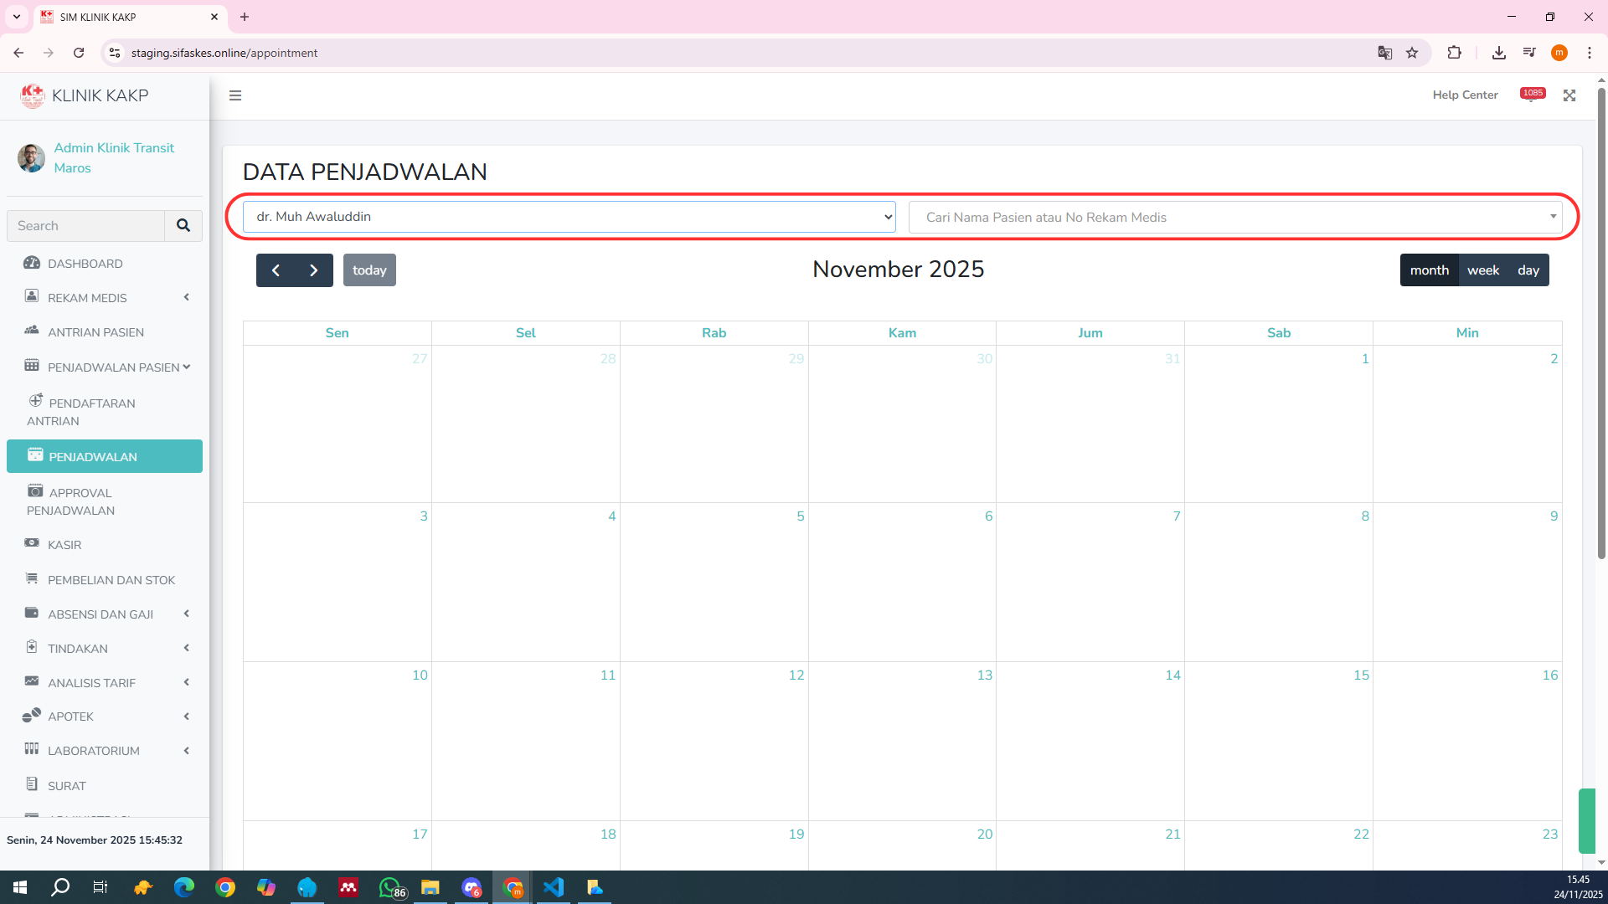Go to previous month arrow
Image resolution: width=1608 pixels, height=904 pixels.
tap(276, 270)
